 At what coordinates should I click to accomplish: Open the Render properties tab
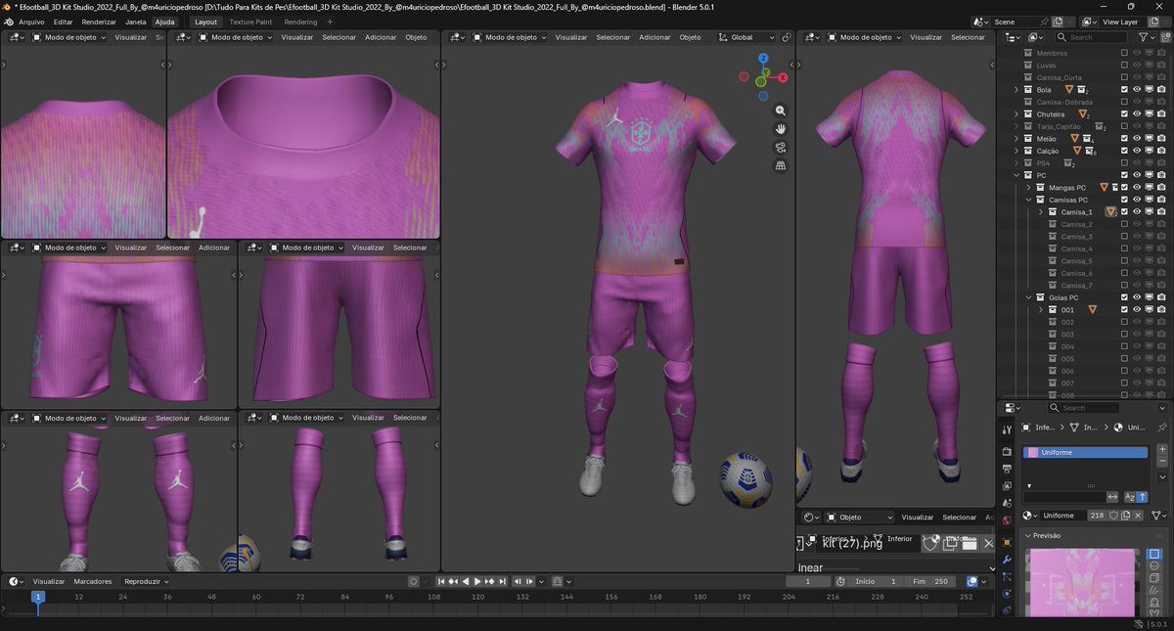coord(1007,451)
